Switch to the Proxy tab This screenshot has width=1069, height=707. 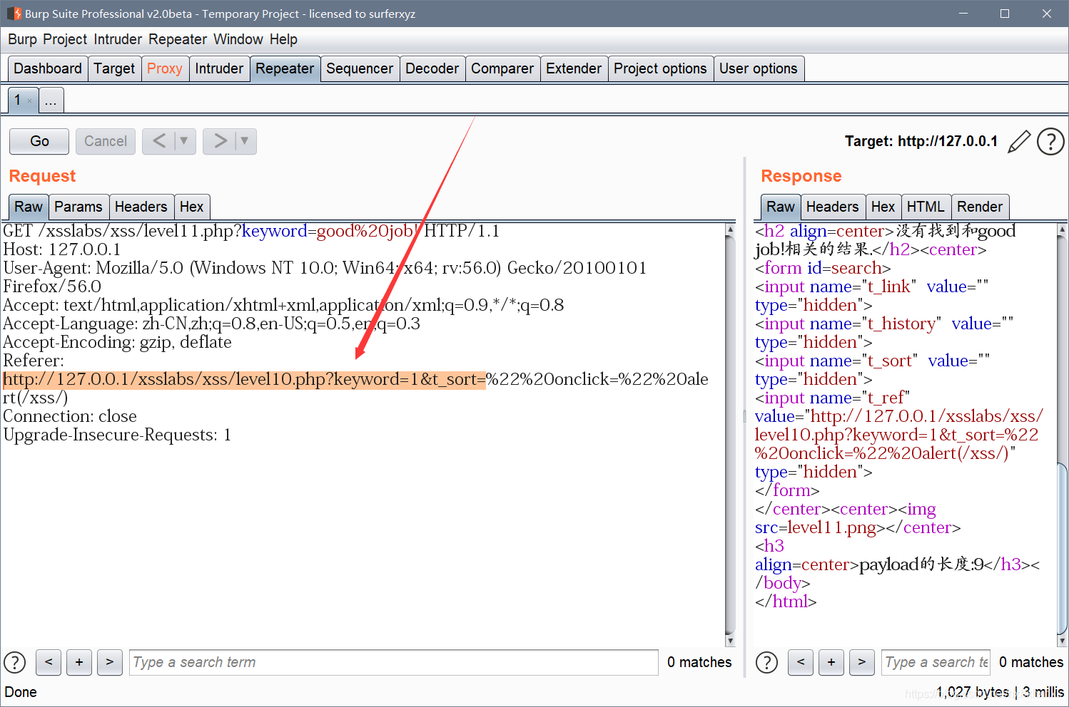(165, 68)
